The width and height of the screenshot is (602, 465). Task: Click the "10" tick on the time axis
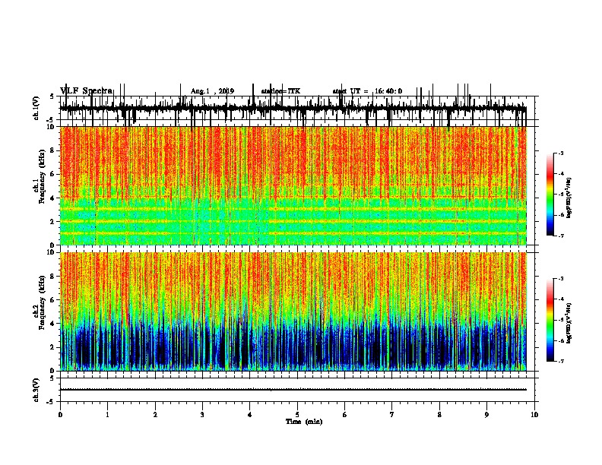pos(534,415)
